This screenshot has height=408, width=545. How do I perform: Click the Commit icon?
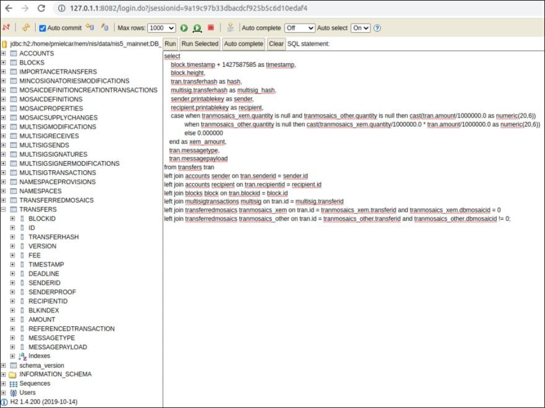90,27
